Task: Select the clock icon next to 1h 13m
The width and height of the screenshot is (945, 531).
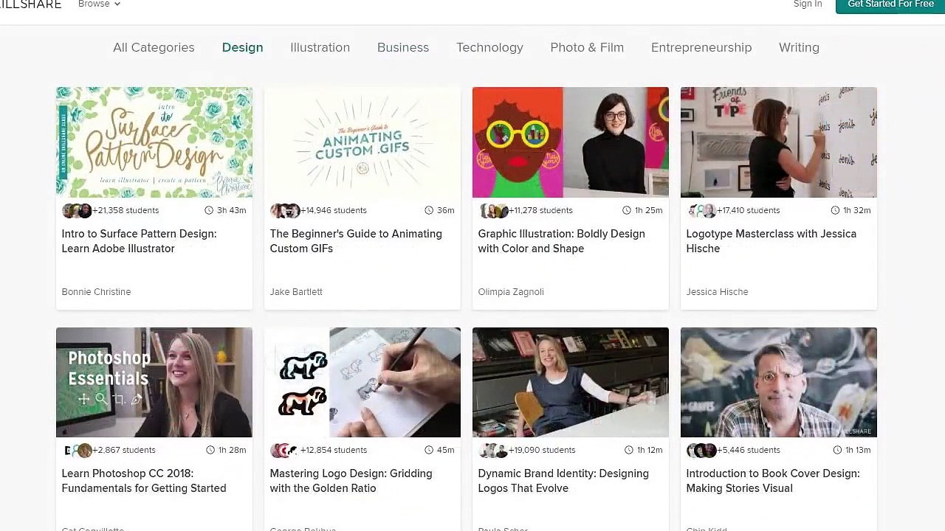Action: pyautogui.click(x=837, y=450)
